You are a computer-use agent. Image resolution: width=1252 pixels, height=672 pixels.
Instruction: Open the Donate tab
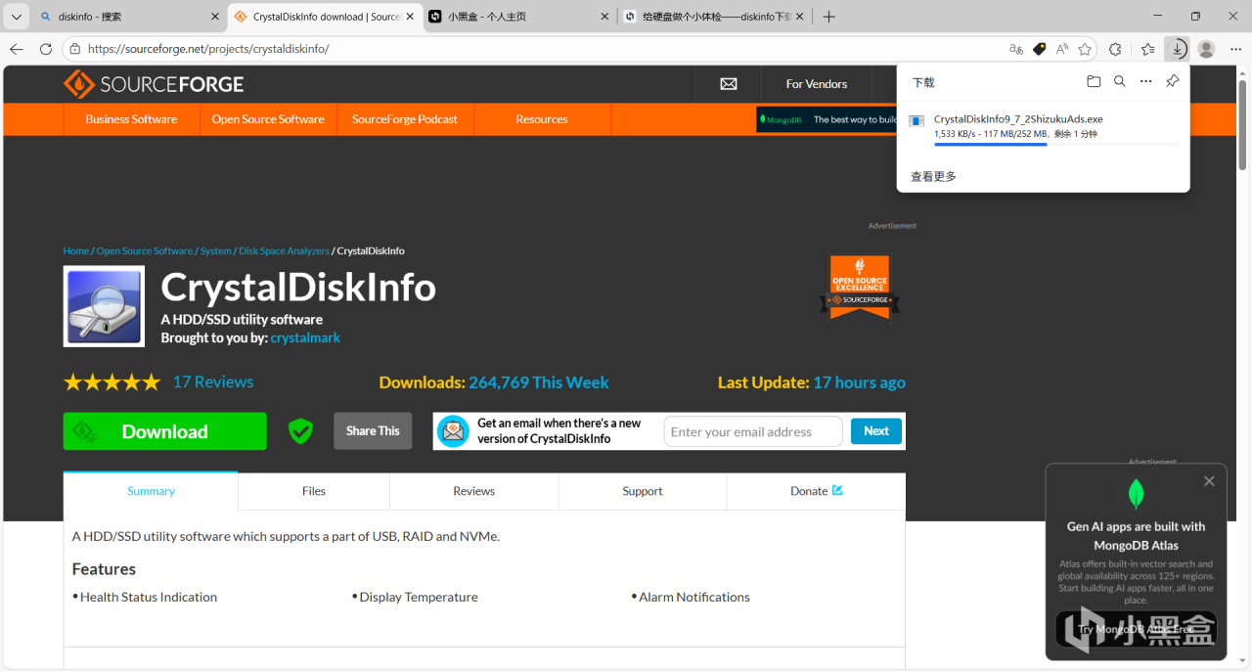pyautogui.click(x=817, y=491)
